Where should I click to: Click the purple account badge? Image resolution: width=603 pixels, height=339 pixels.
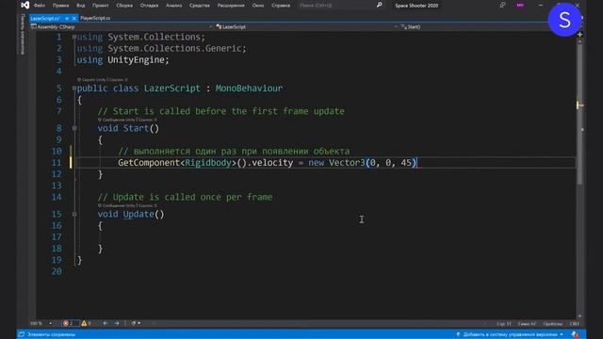point(520,5)
